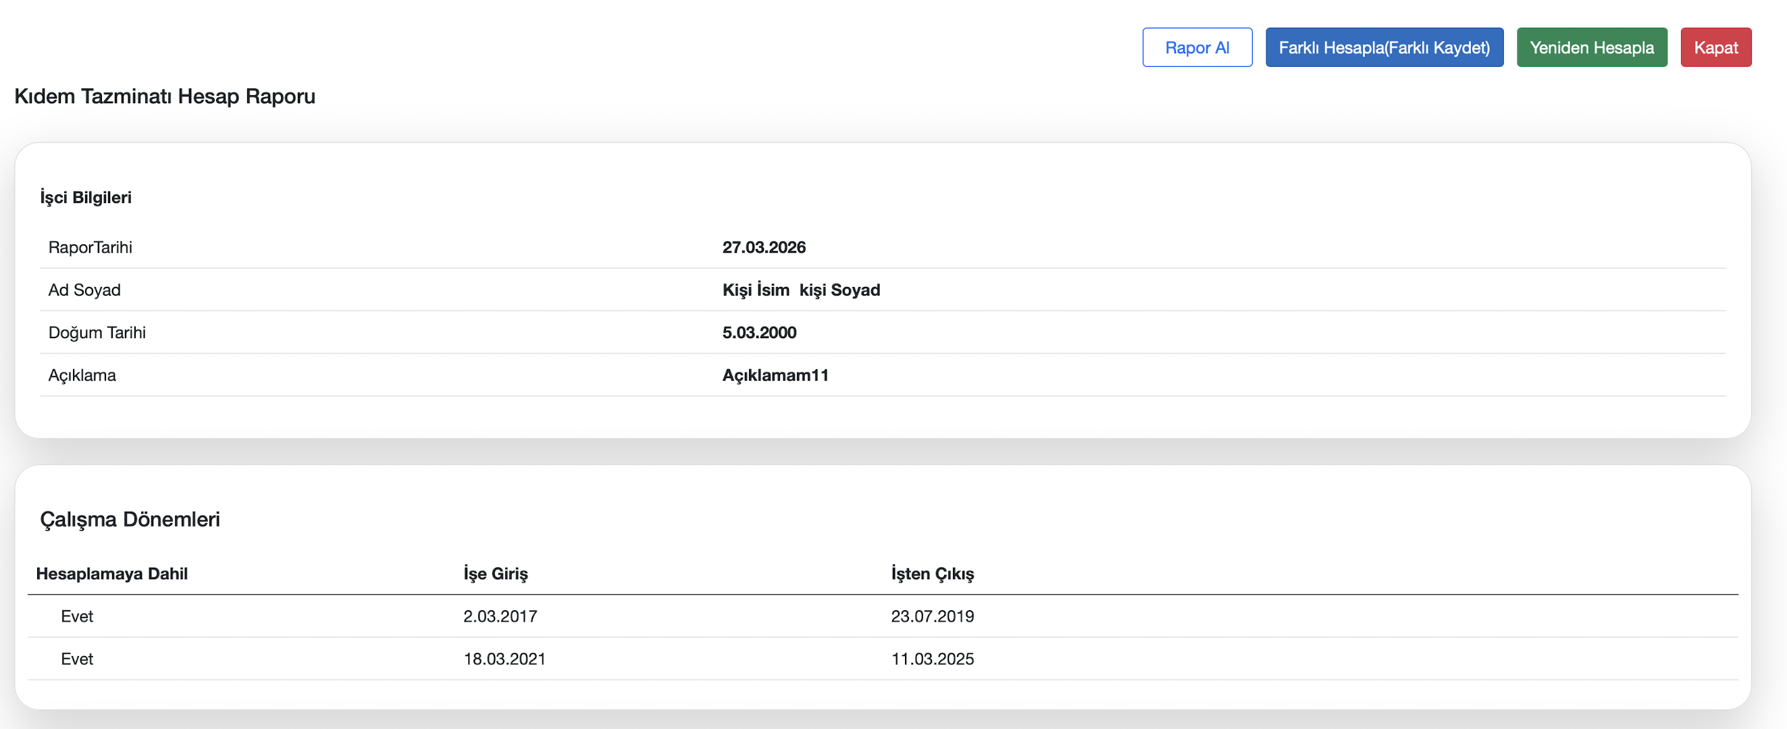Click the RaporTarihi row label
The image size is (1787, 729).
pos(90,248)
